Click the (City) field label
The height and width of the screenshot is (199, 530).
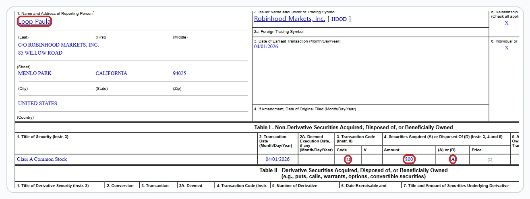click(x=23, y=89)
